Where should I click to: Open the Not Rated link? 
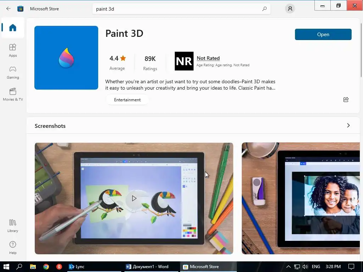(208, 58)
